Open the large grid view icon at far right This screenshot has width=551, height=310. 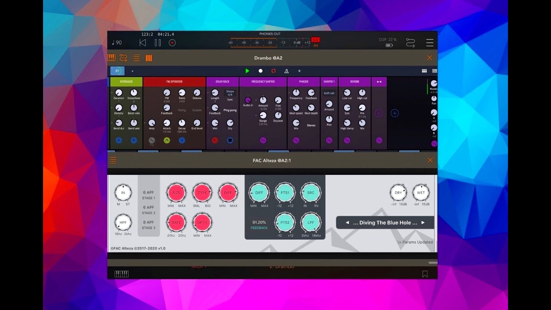tap(434, 71)
